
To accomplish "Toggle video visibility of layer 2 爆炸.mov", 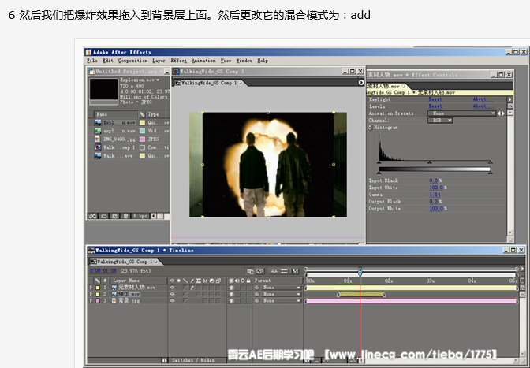I will (232, 295).
